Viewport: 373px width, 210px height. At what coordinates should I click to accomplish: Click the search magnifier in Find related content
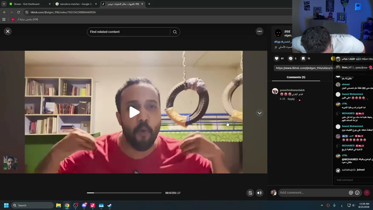click(175, 32)
